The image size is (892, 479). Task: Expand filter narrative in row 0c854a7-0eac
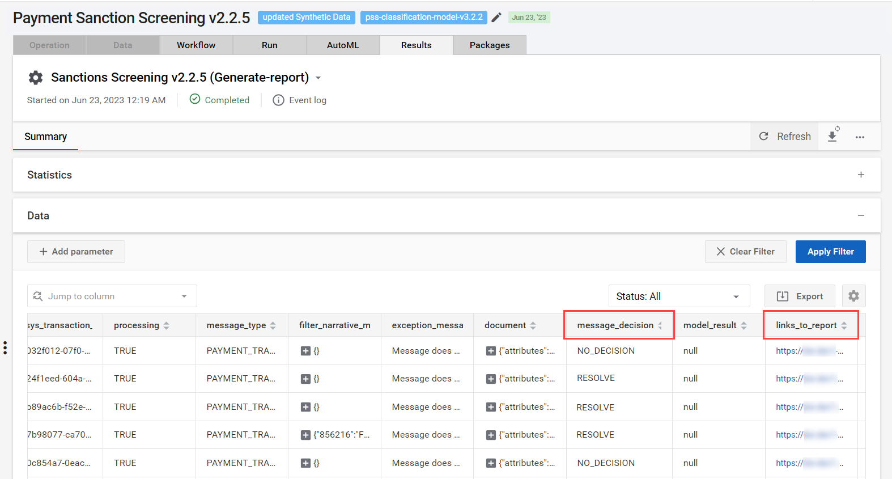pos(305,463)
